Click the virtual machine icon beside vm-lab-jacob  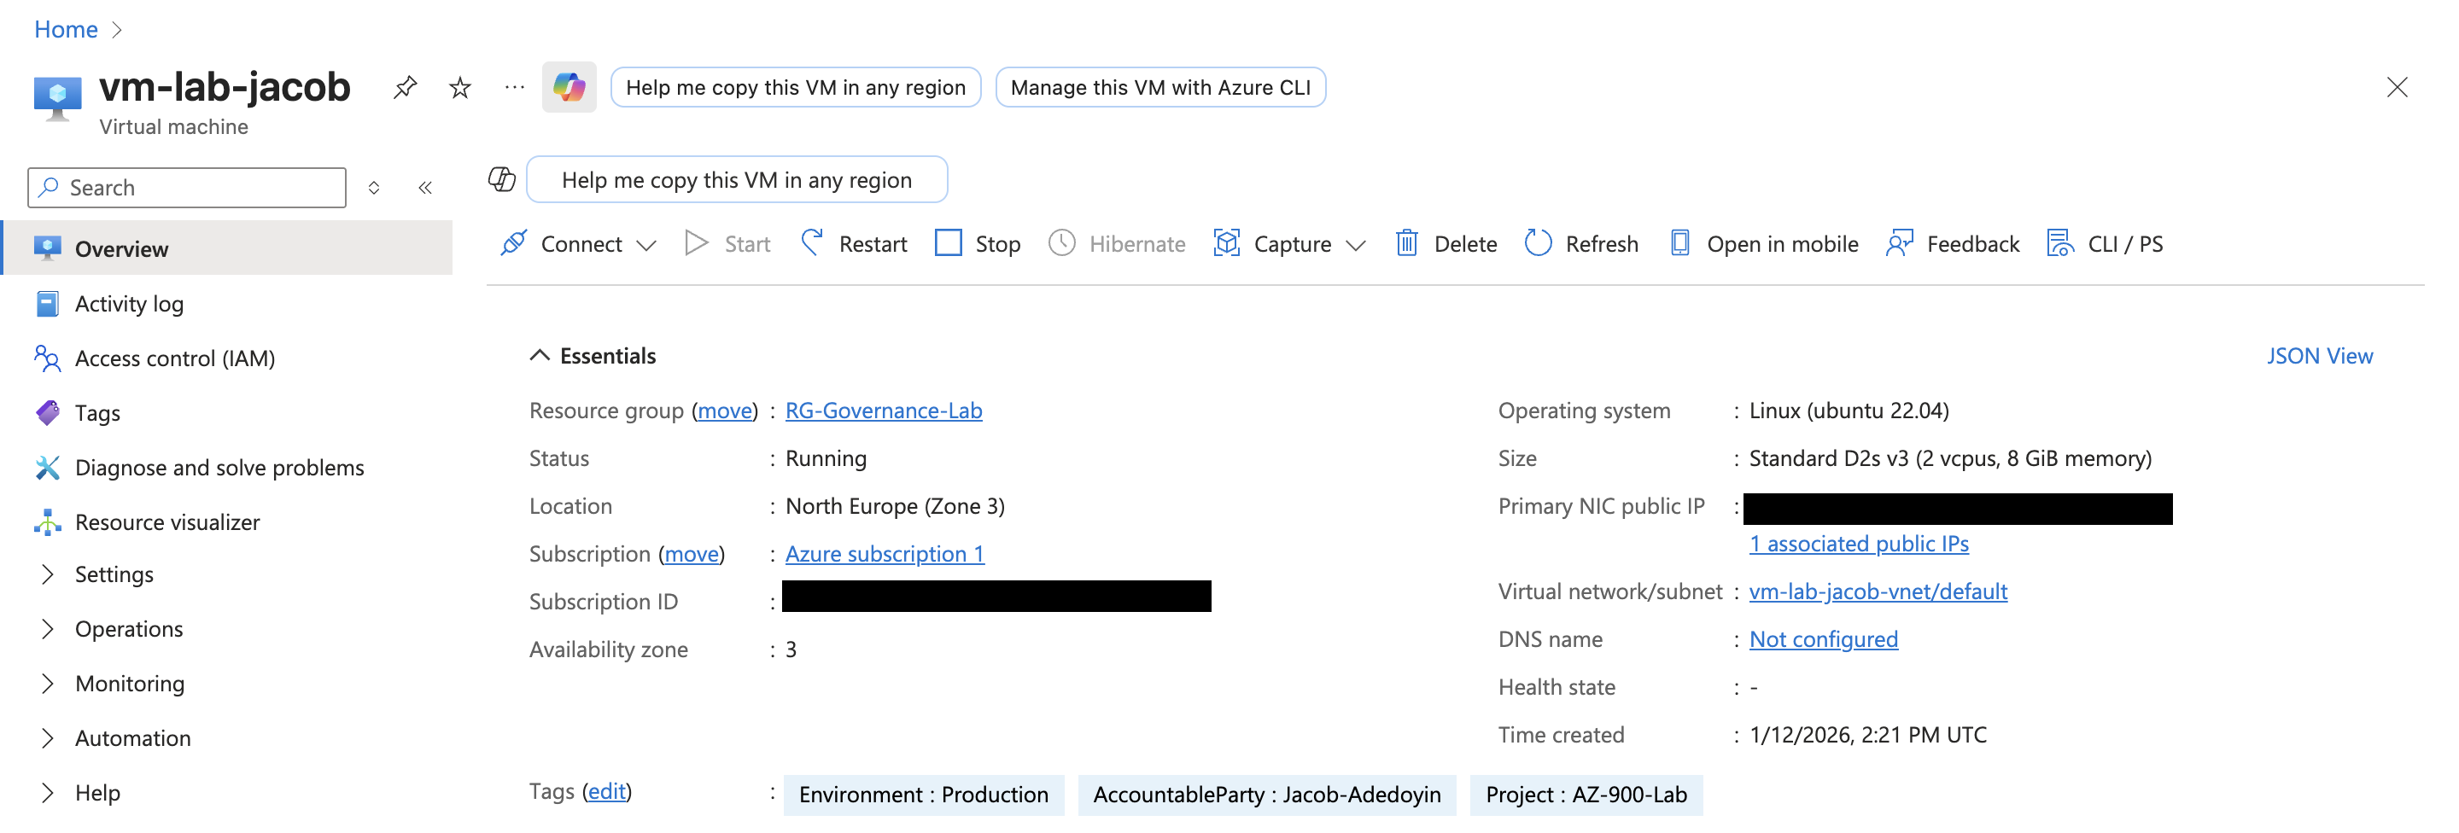click(57, 97)
